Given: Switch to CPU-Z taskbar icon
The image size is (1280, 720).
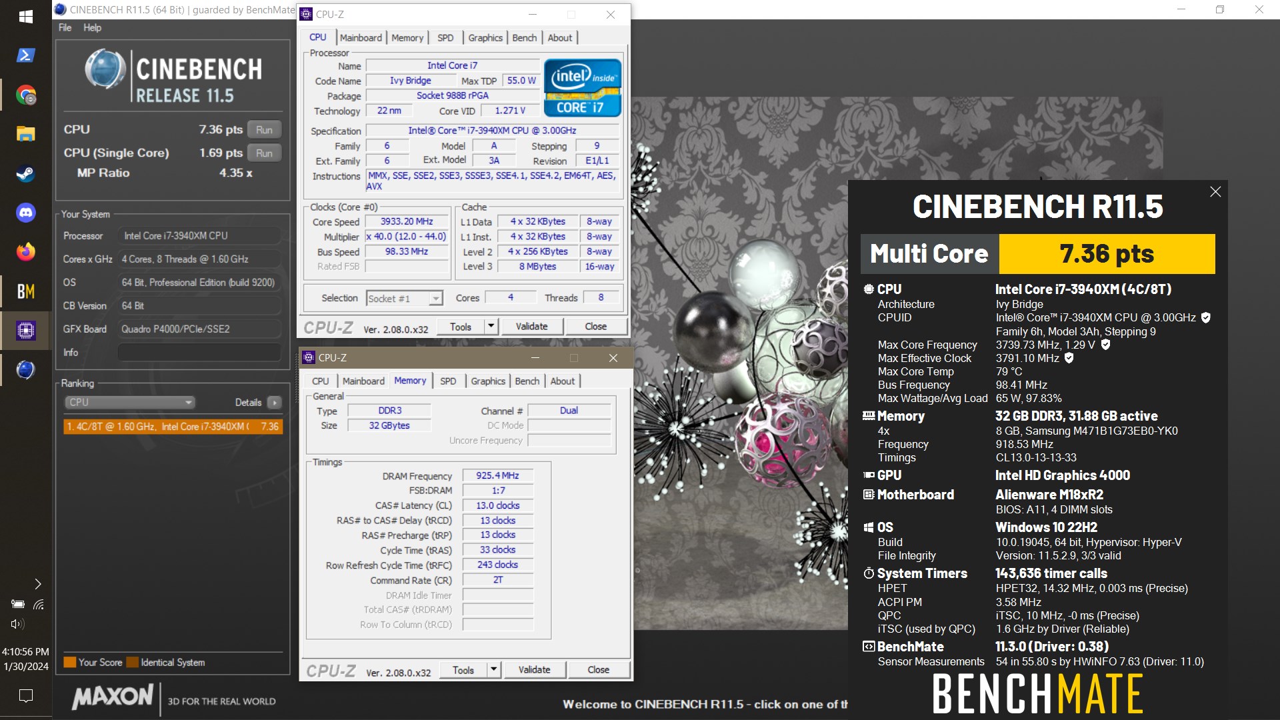Looking at the screenshot, I should (x=26, y=330).
